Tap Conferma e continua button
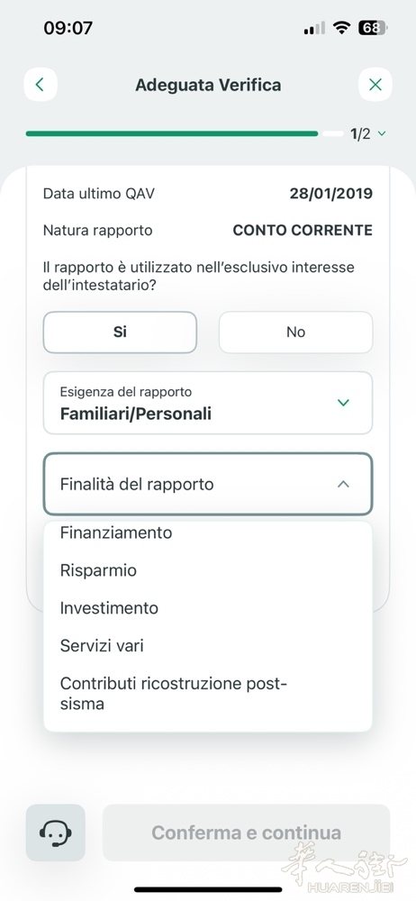The height and width of the screenshot is (901, 416). 247,832
